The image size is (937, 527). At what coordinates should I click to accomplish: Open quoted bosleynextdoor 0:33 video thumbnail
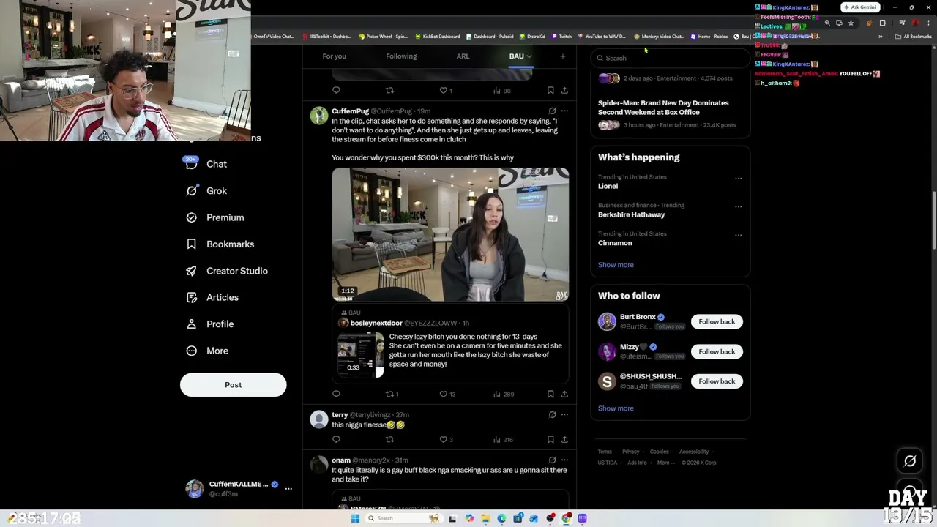pyautogui.click(x=361, y=355)
